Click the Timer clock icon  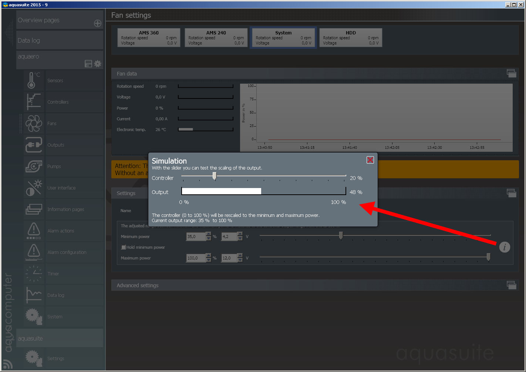pyautogui.click(x=33, y=274)
